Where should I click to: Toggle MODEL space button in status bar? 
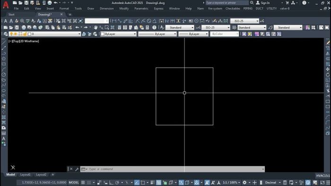74,182
